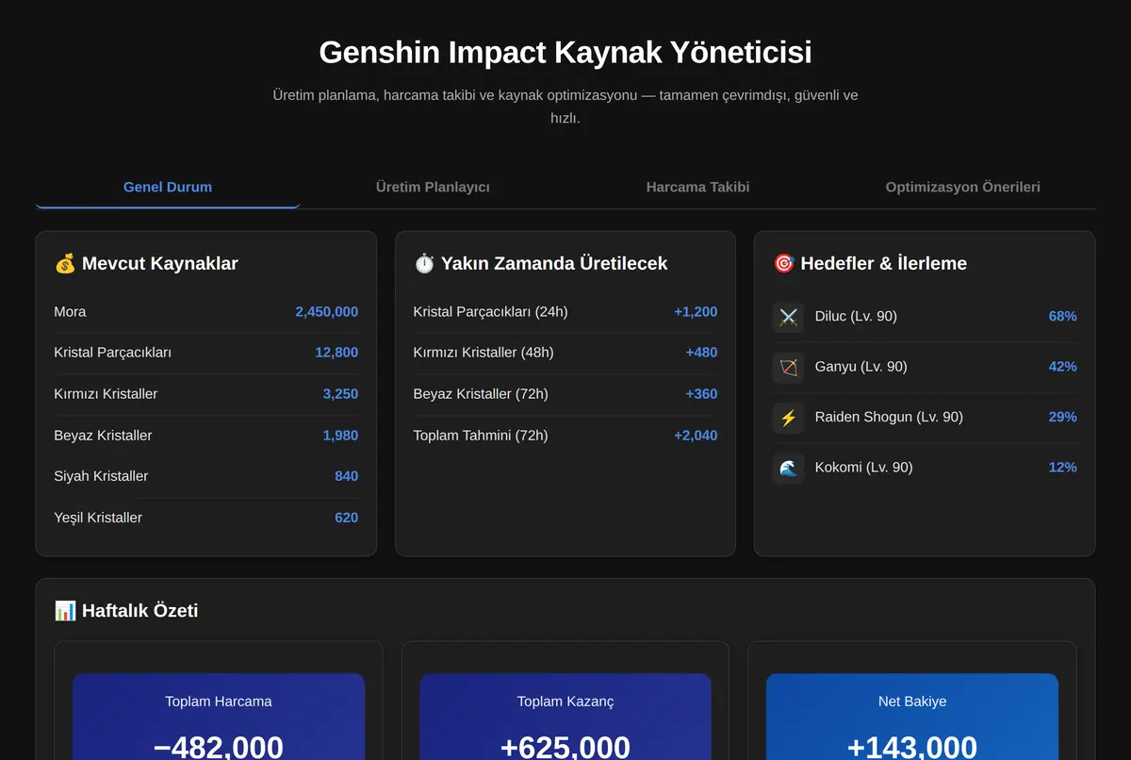Click the Siyah Kristaller value 840
1131x760 pixels.
pyautogui.click(x=346, y=476)
